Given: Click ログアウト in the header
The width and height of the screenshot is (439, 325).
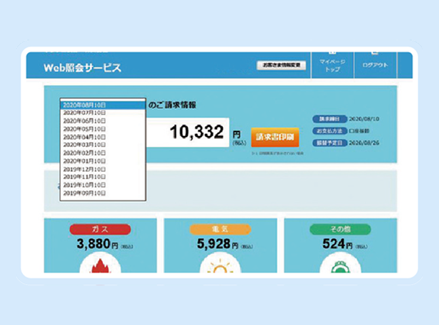Looking at the screenshot, I should point(375,65).
